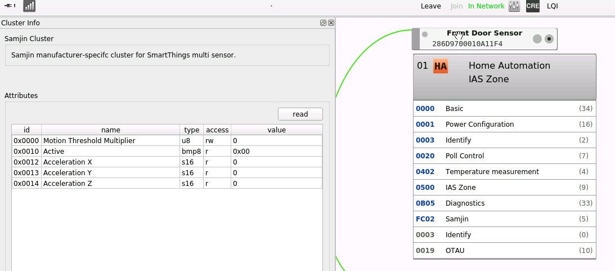Close the Cluster Info panel
The width and height of the screenshot is (615, 271).
point(331,23)
